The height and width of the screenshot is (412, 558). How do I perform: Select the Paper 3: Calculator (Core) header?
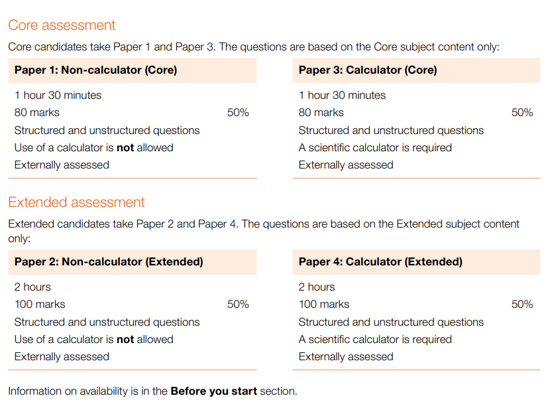(x=367, y=70)
